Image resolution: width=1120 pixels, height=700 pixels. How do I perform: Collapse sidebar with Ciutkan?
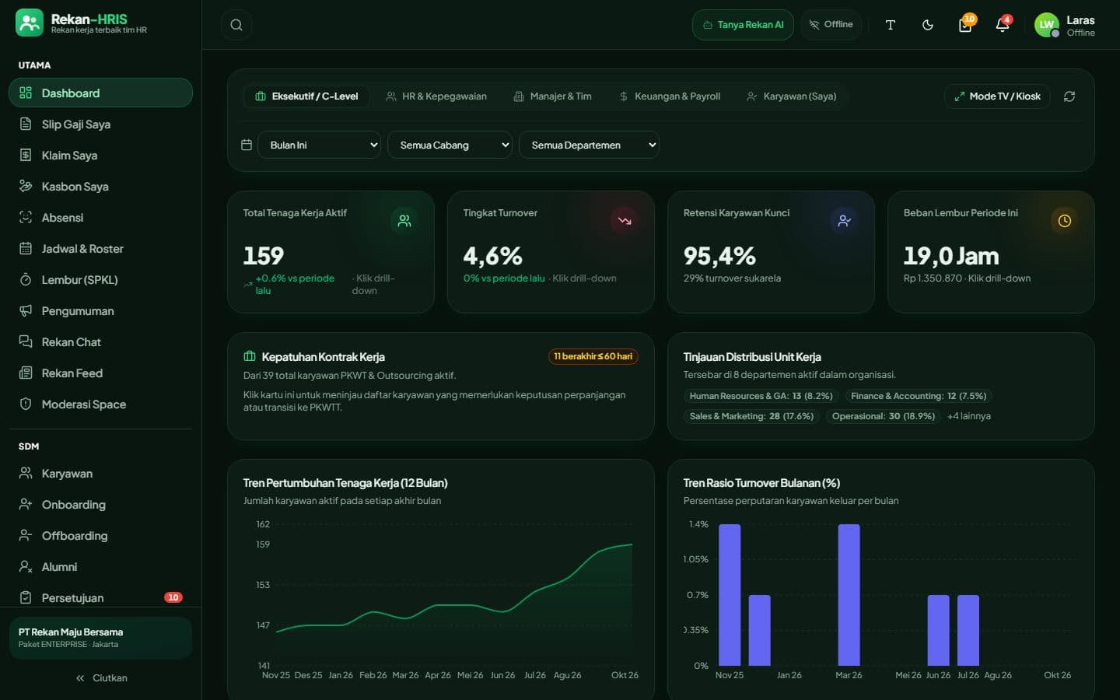(100, 678)
